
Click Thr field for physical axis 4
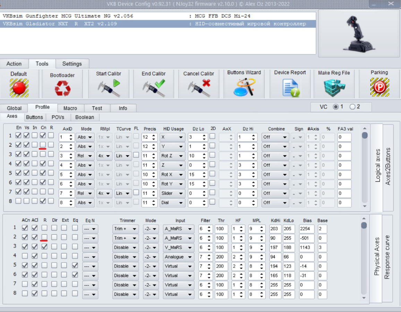[221, 257]
